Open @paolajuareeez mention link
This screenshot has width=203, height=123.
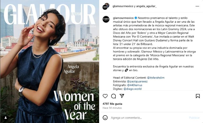click(x=137, y=81)
